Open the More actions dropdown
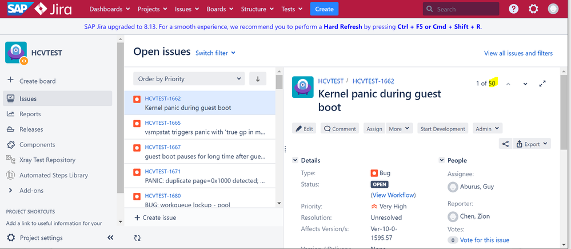This screenshot has height=249, width=571. point(400,129)
